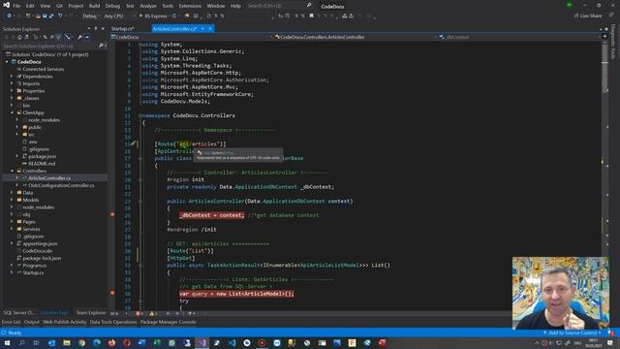Open the CodeDocu project navigation dropdown

tap(192, 37)
